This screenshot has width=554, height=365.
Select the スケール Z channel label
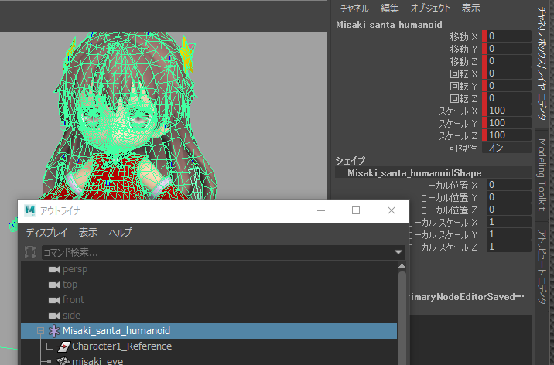[x=458, y=135]
